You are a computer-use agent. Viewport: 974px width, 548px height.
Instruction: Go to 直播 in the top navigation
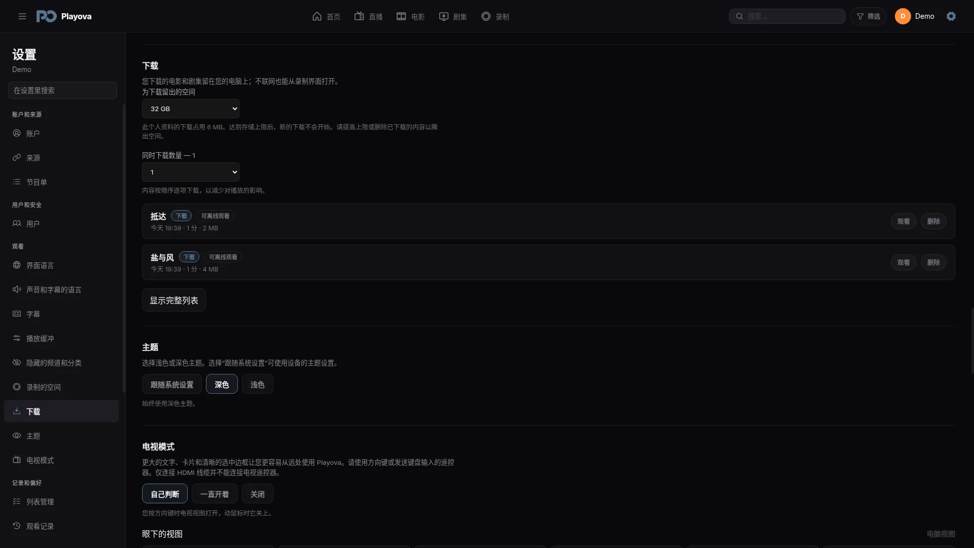[x=368, y=16]
